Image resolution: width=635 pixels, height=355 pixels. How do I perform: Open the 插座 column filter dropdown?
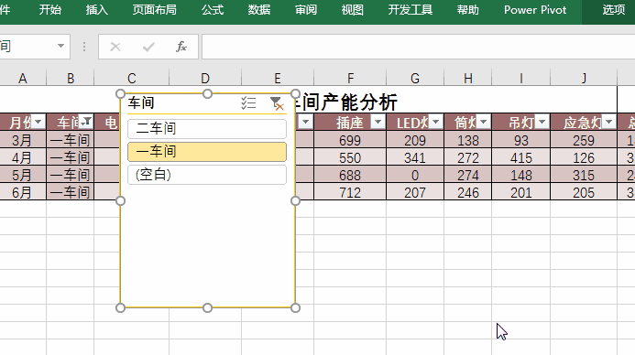click(x=378, y=122)
